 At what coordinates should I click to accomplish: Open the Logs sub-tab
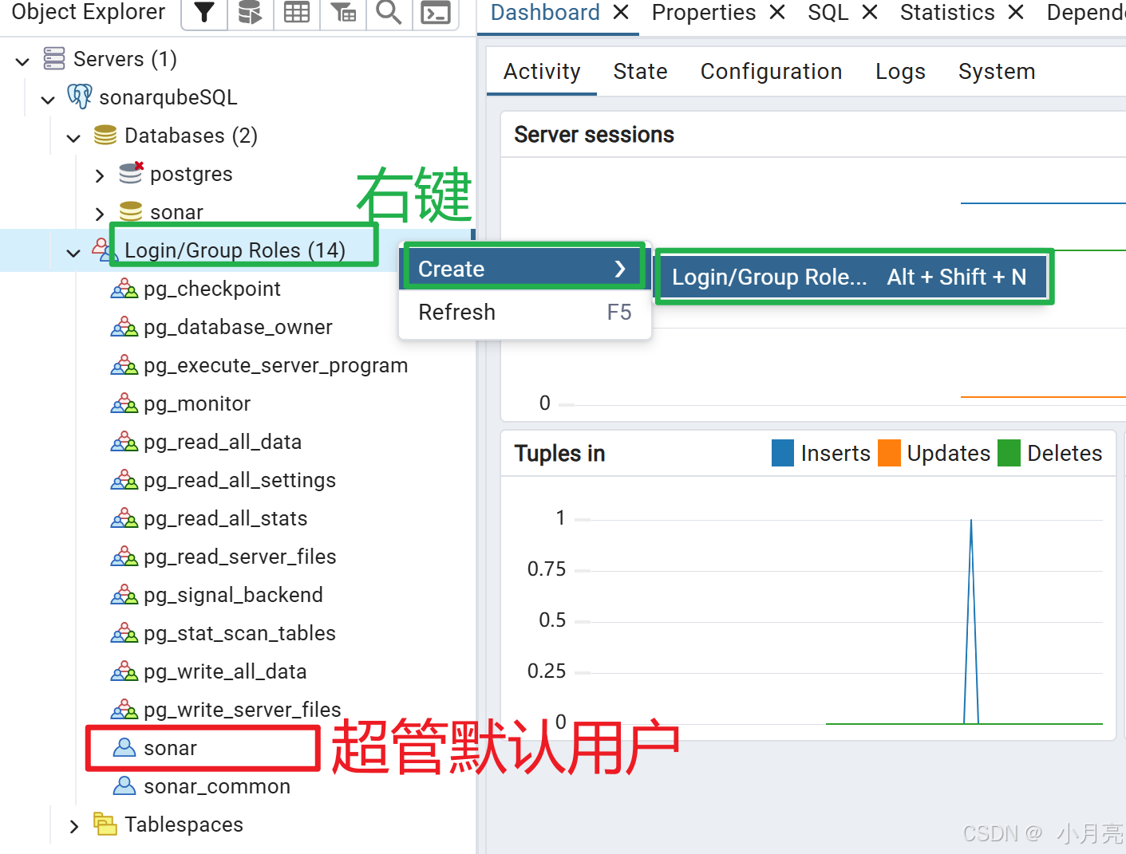click(x=900, y=72)
